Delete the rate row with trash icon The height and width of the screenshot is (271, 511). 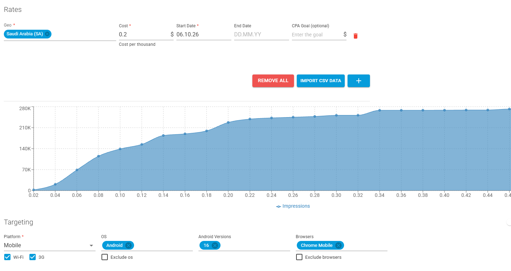click(356, 36)
